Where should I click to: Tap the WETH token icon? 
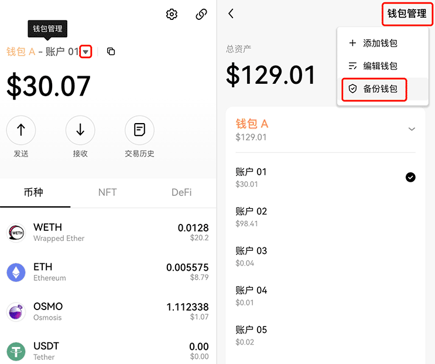click(x=16, y=233)
